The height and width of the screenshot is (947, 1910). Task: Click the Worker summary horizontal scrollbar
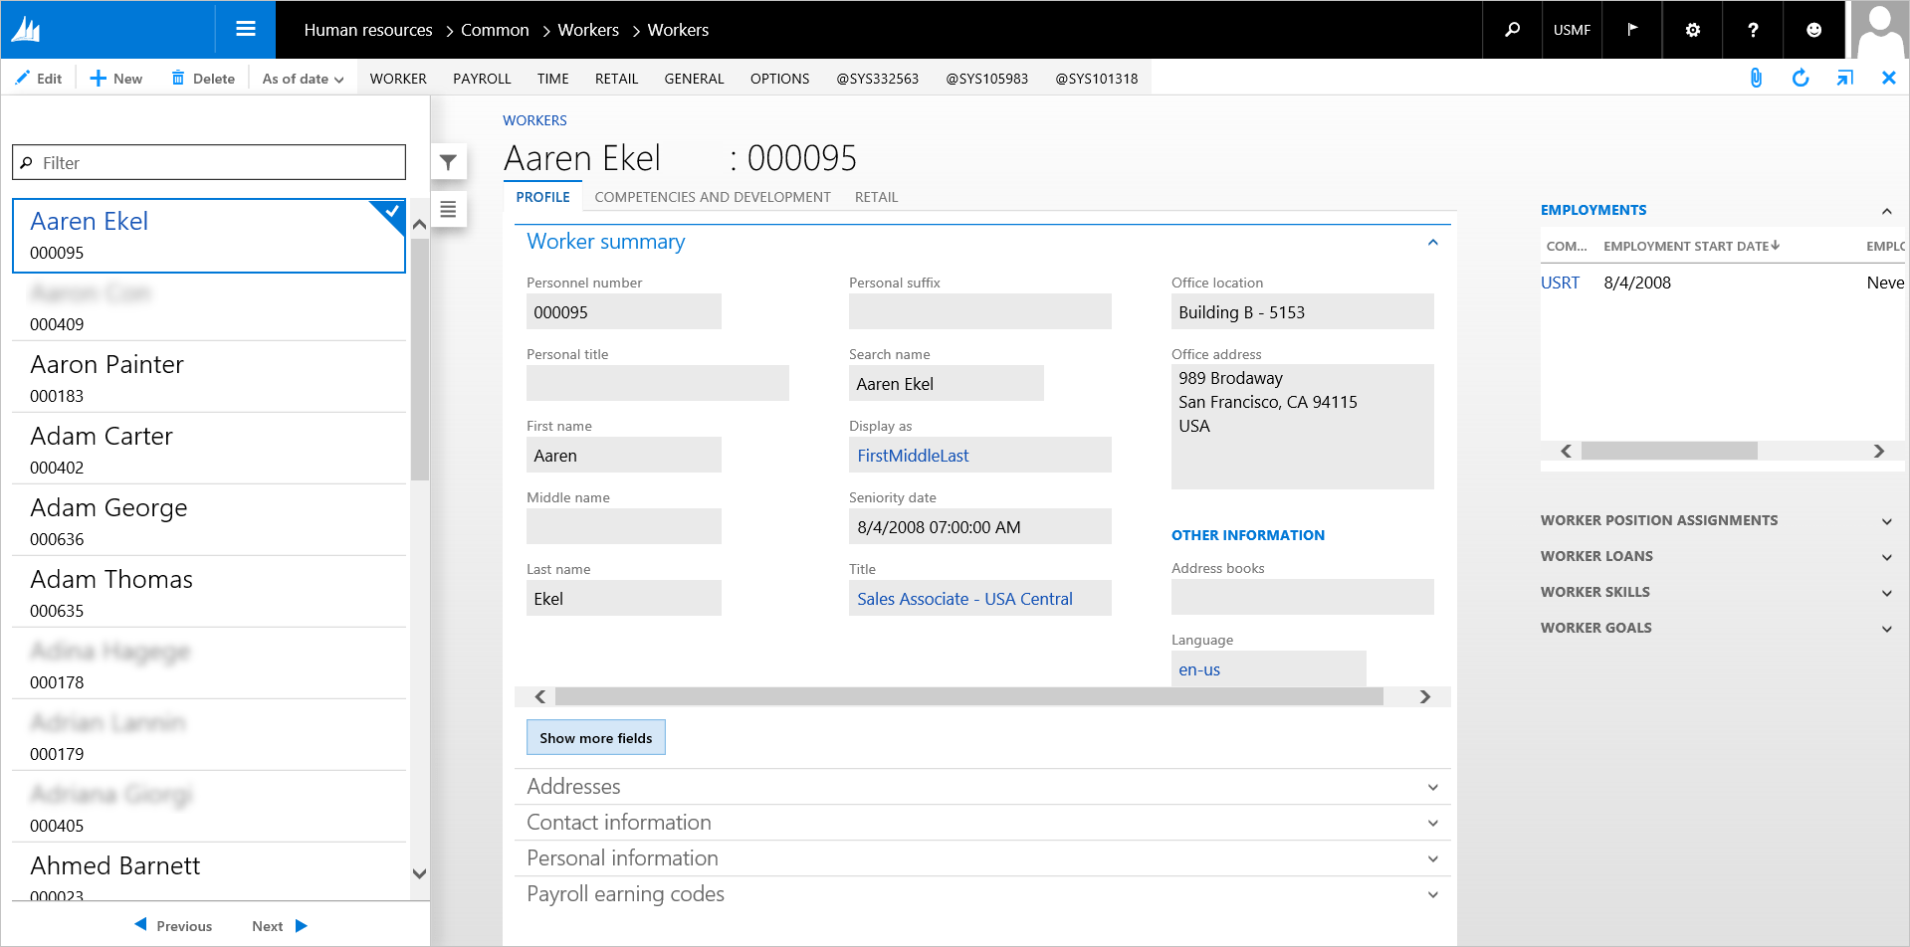pos(968,696)
